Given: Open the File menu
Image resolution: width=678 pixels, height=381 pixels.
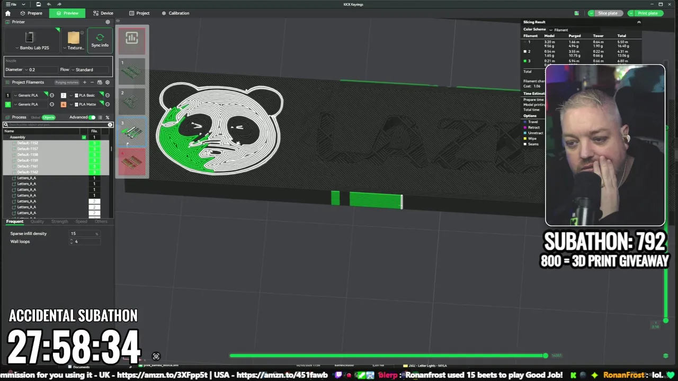Looking at the screenshot, I should [x=11, y=4].
